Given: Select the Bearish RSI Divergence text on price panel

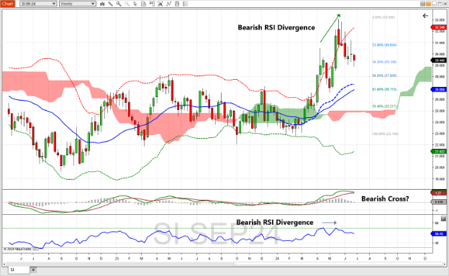Looking at the screenshot, I should (276, 27).
